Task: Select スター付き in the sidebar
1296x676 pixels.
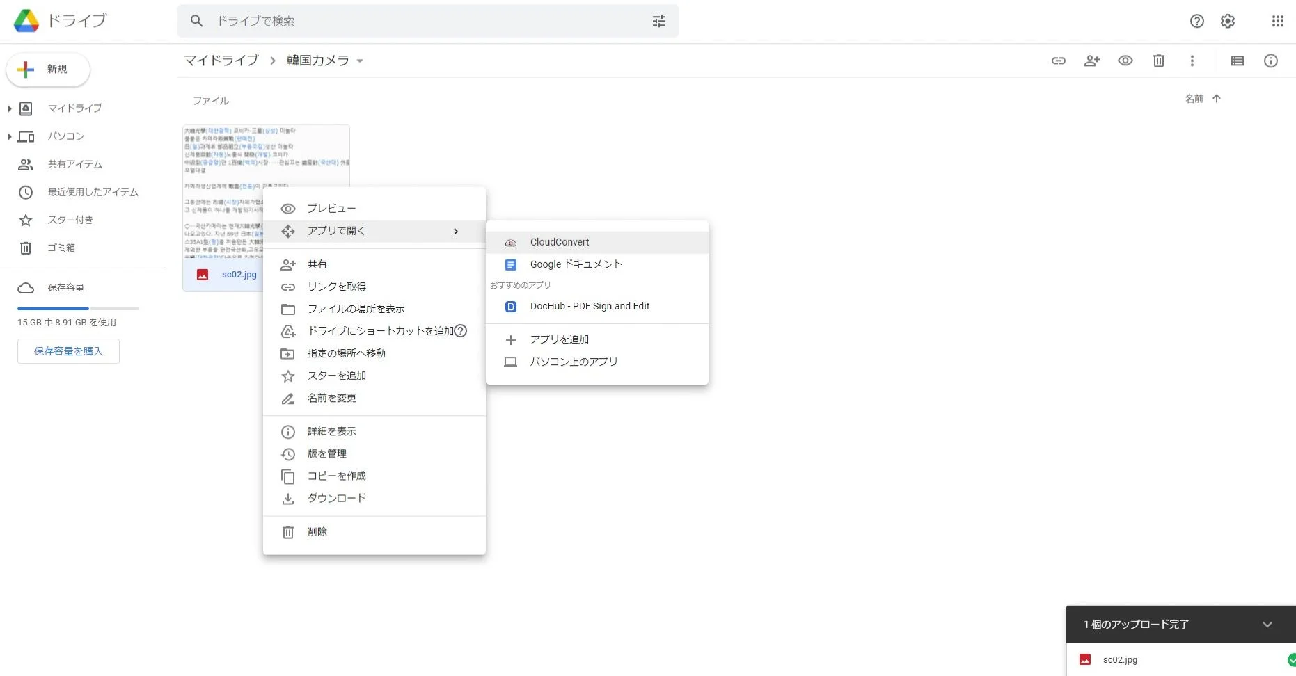Action: pos(72,220)
